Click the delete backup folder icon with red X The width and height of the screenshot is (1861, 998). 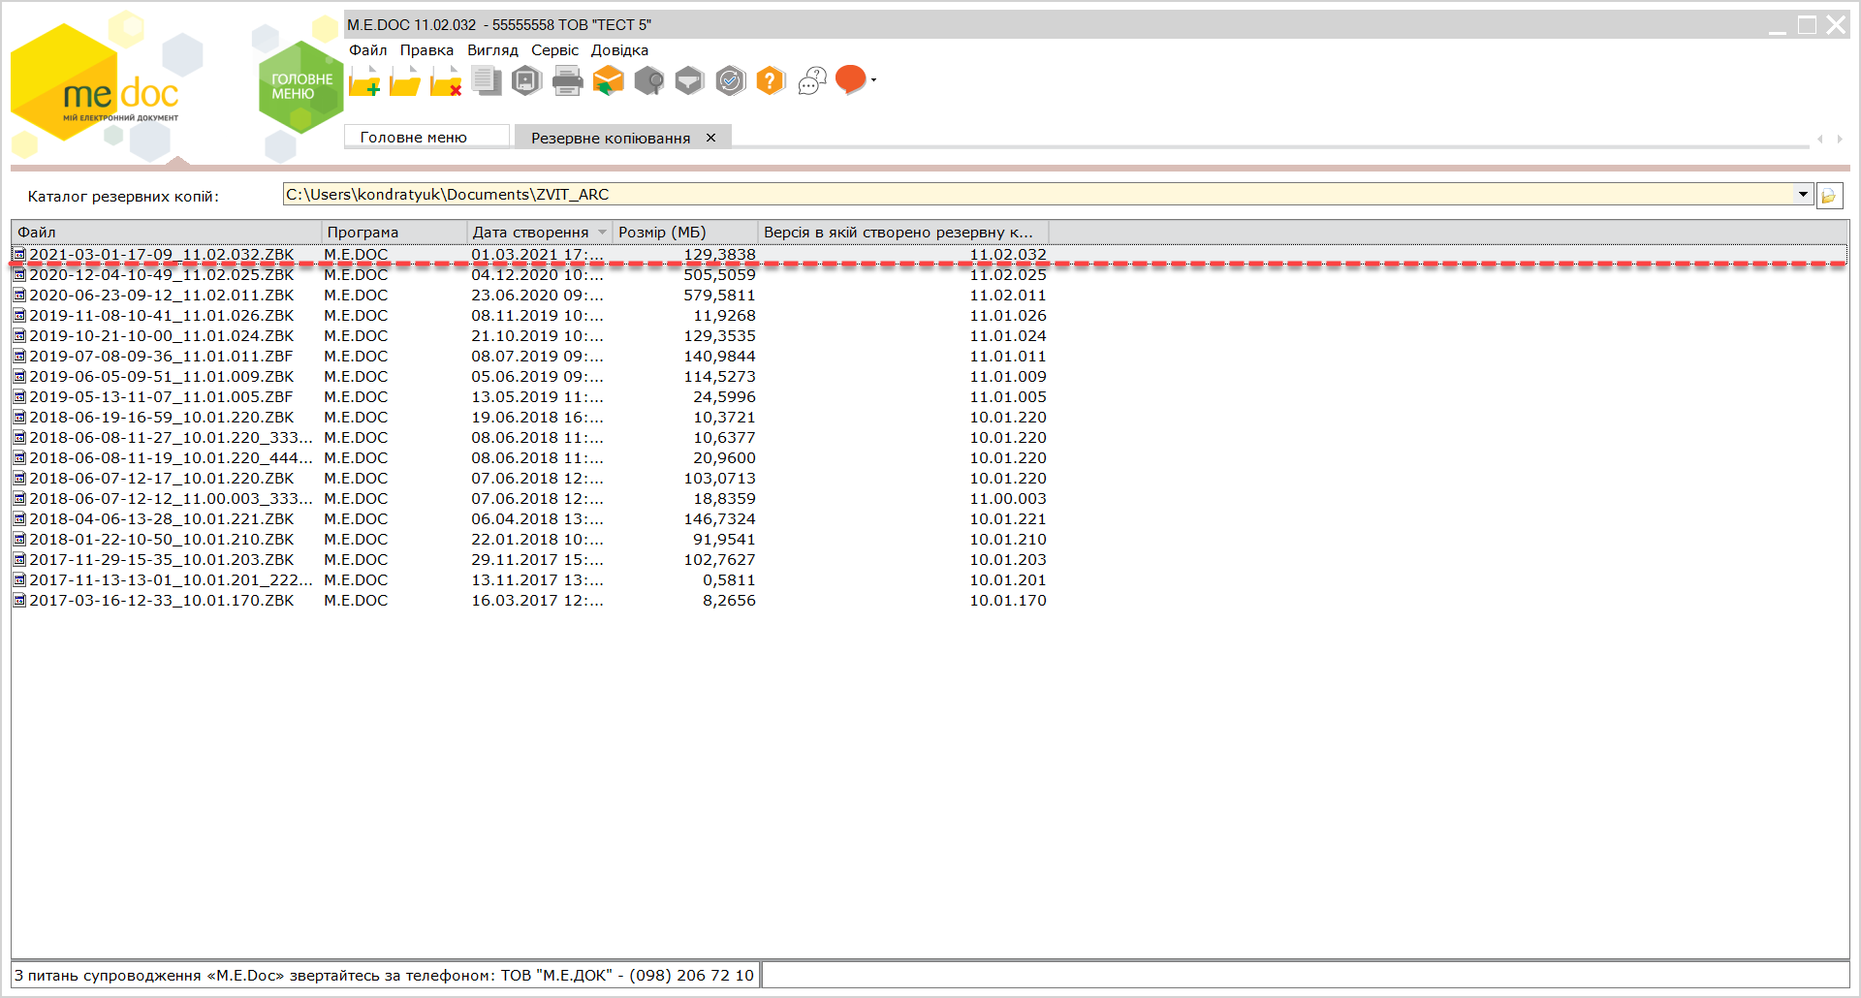point(446,81)
